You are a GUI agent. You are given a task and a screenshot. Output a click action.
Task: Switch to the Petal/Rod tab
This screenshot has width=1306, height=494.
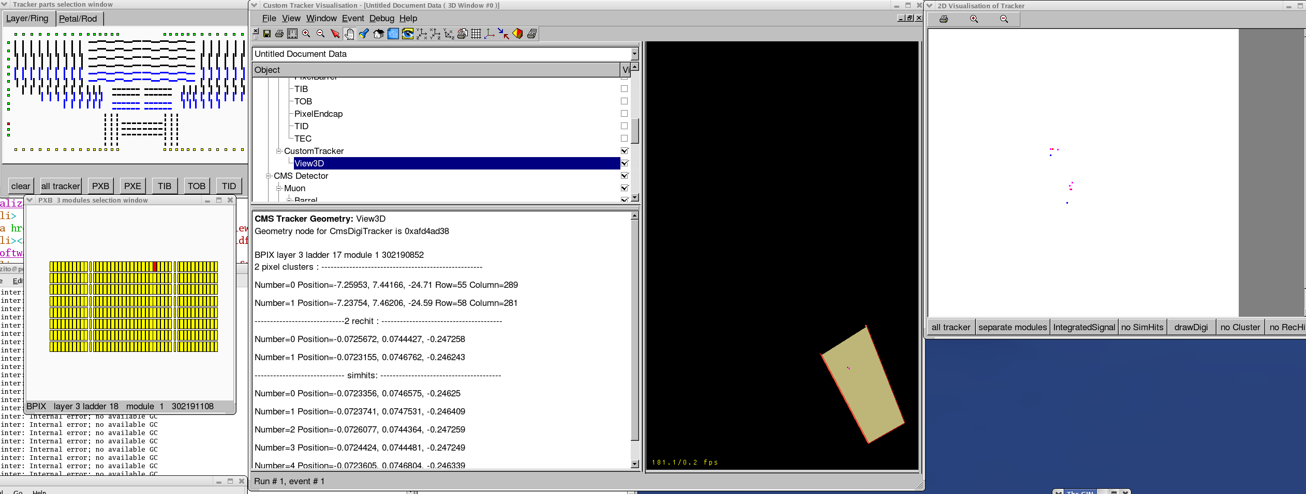point(78,19)
